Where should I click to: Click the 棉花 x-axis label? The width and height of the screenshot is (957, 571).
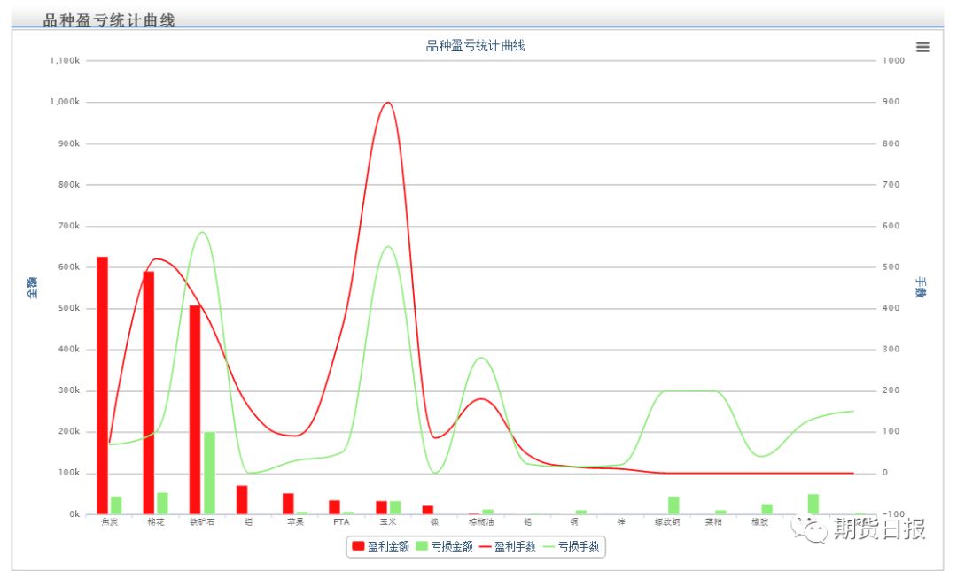pyautogui.click(x=156, y=522)
